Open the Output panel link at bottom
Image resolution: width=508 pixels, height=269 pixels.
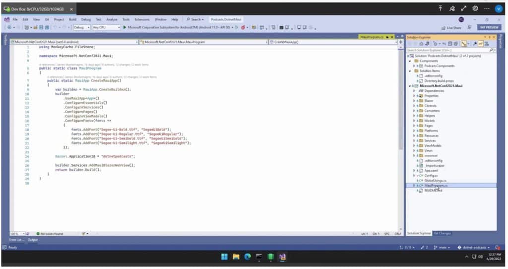pyautogui.click(x=33, y=240)
